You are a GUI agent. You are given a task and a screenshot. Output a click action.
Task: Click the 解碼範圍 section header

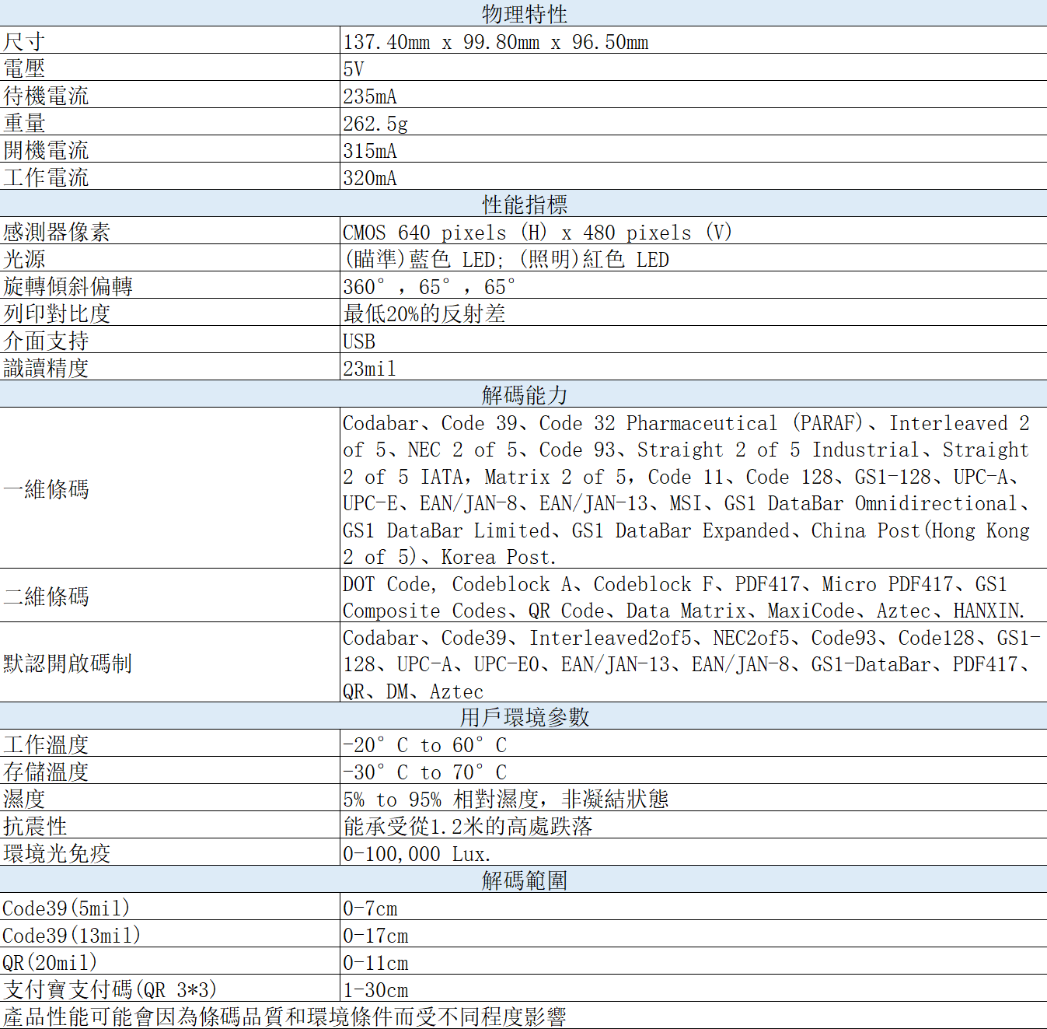pos(524,880)
